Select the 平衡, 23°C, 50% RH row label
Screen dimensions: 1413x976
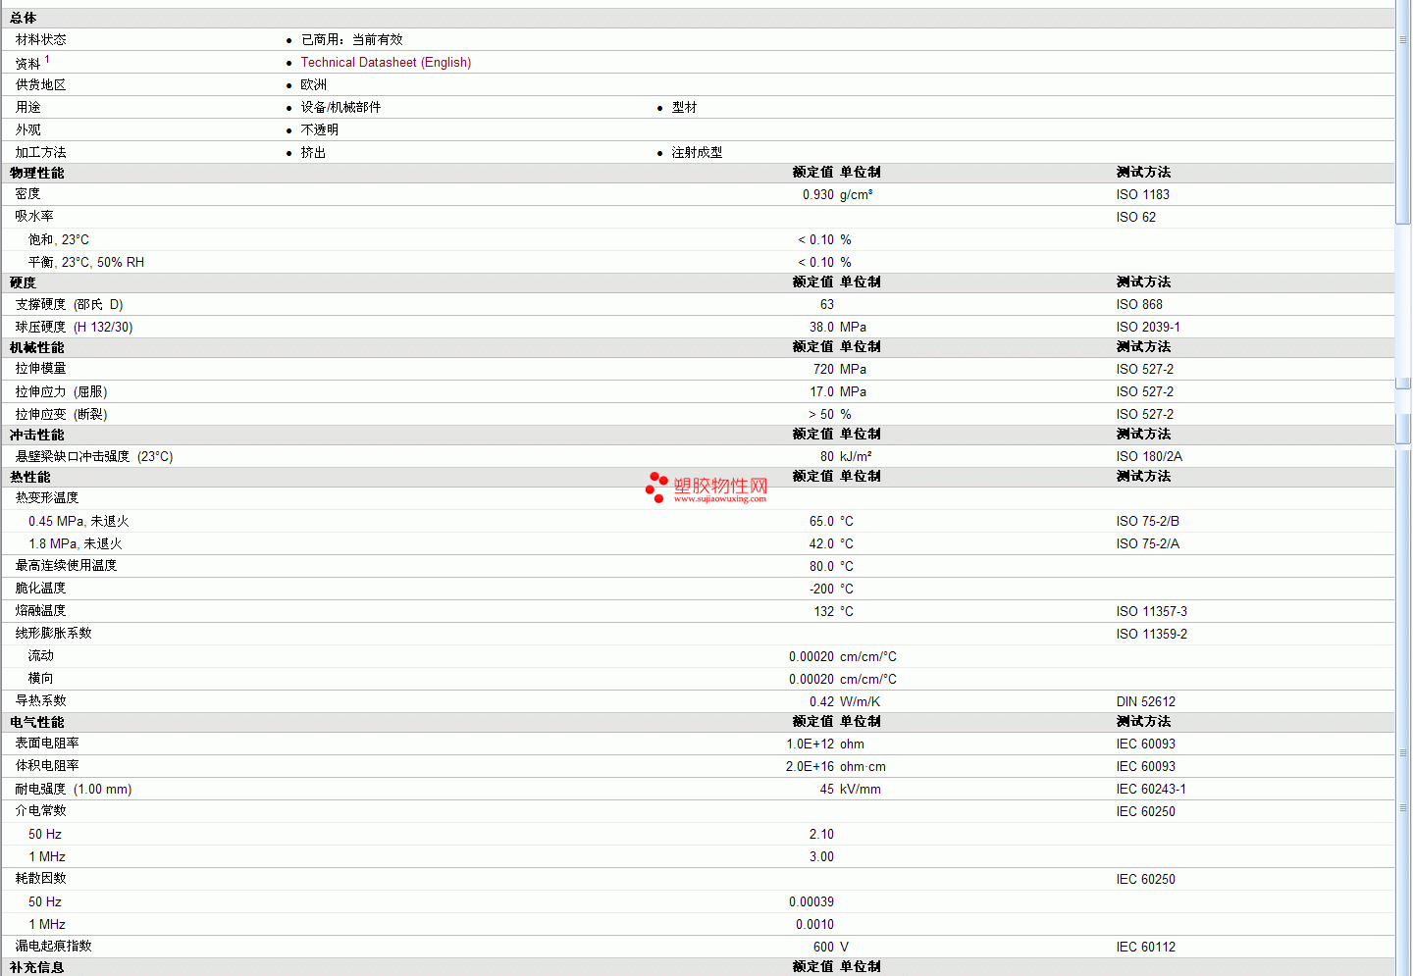coord(86,262)
